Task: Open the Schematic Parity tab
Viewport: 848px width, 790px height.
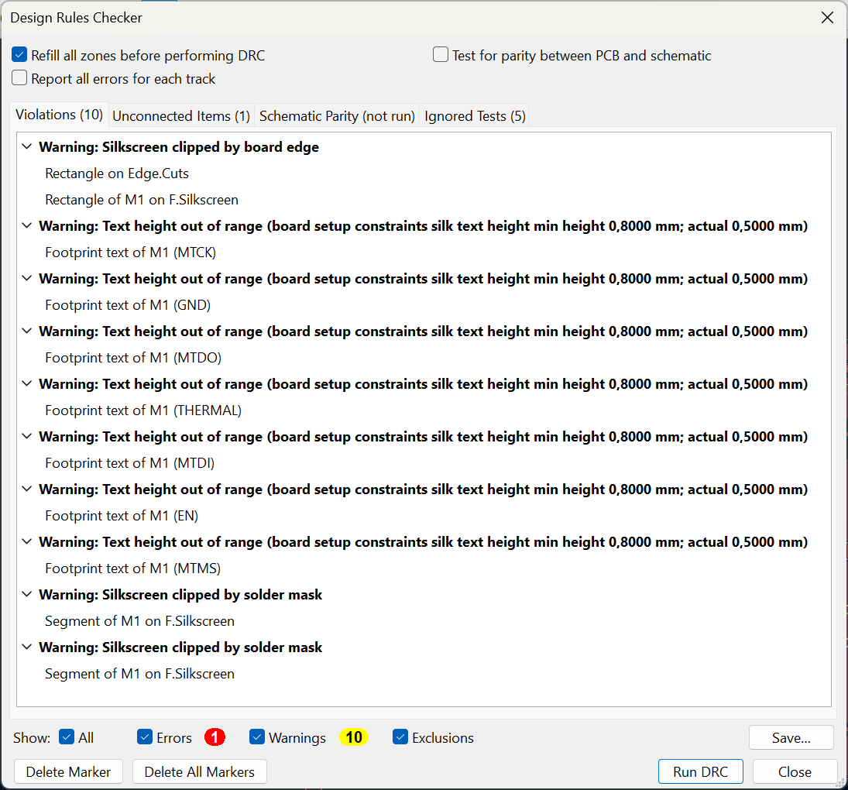Action: tap(337, 116)
